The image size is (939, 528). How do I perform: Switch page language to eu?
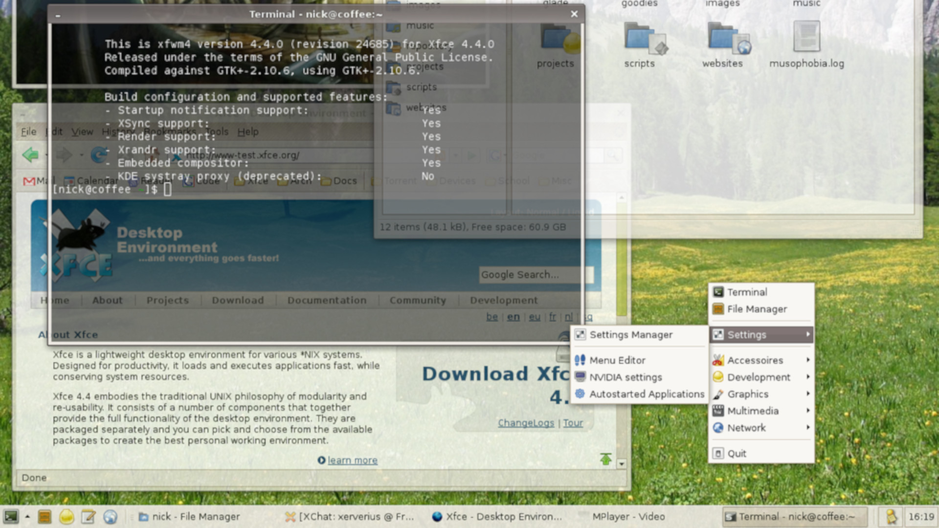[535, 317]
